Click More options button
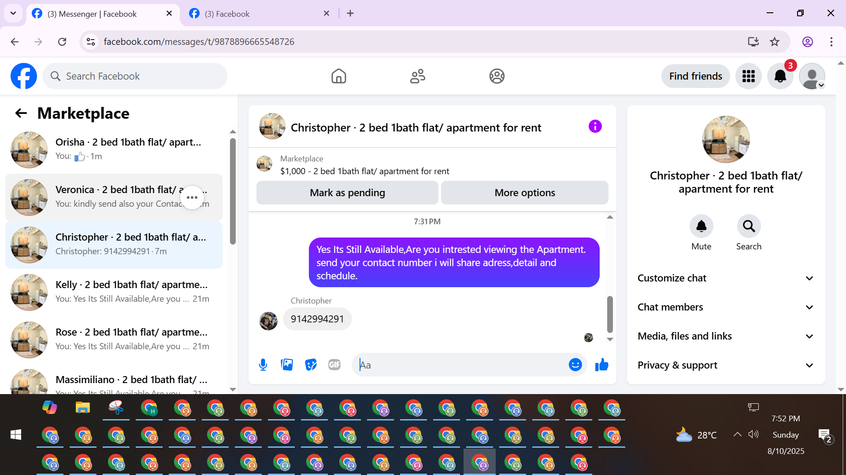The width and height of the screenshot is (846, 475). coord(524,193)
